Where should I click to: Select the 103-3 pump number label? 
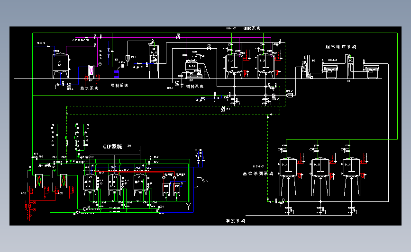(x=70, y=89)
